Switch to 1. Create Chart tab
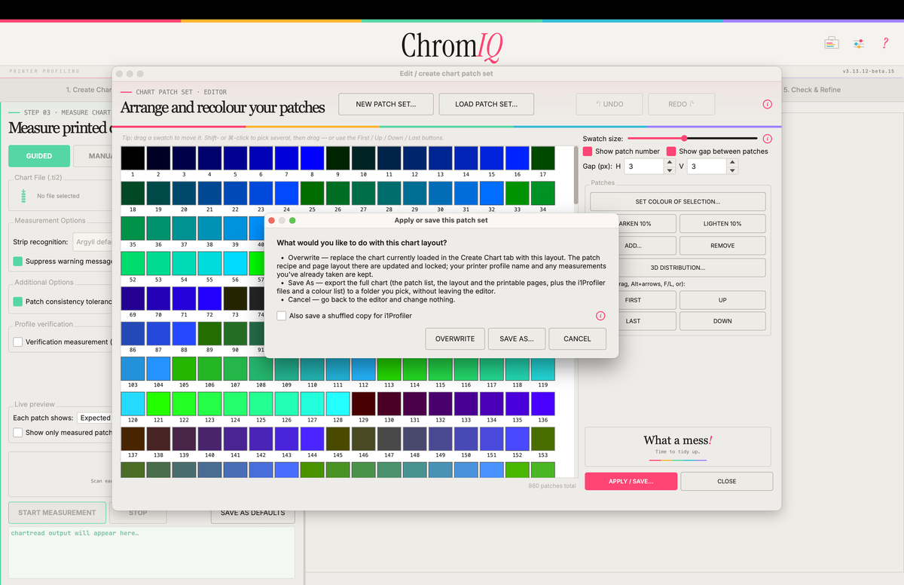Screen dimensions: 904x585 click(x=90, y=90)
